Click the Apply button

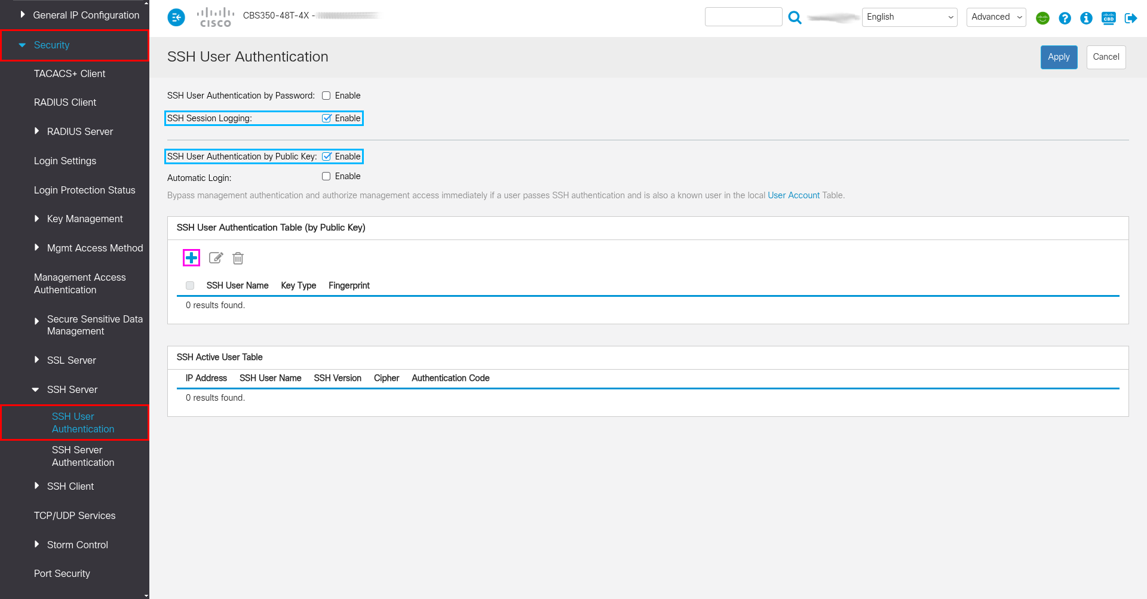pyautogui.click(x=1059, y=57)
